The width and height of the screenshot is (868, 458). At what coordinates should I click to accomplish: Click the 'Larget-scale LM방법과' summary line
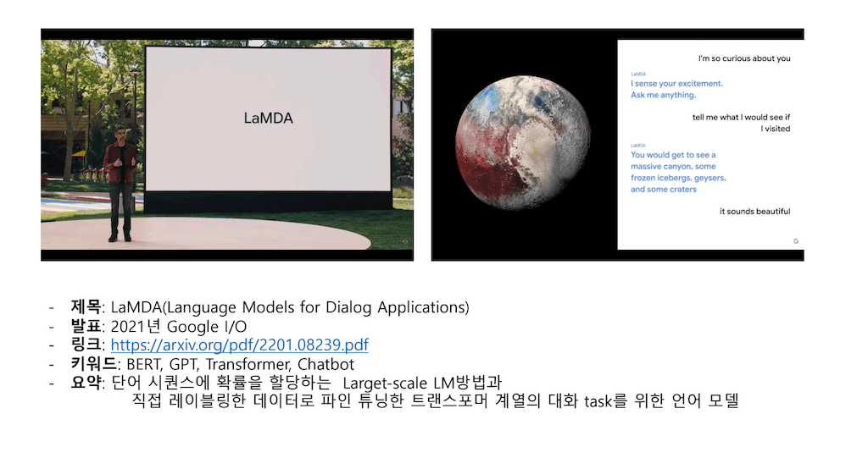coord(307,383)
